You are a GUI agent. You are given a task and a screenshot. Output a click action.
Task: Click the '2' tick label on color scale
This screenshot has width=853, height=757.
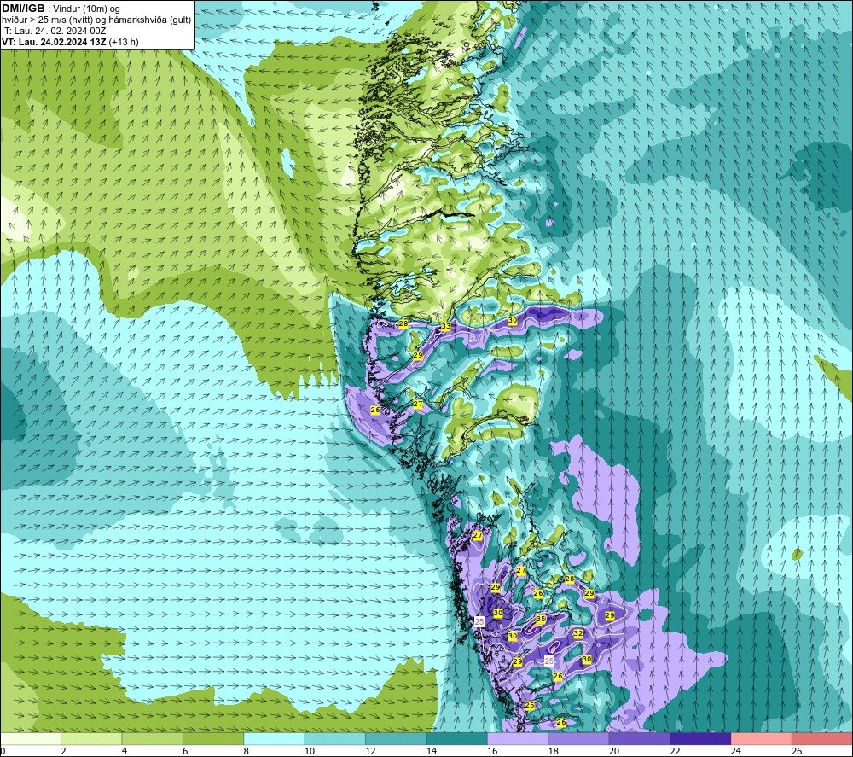[x=64, y=751]
